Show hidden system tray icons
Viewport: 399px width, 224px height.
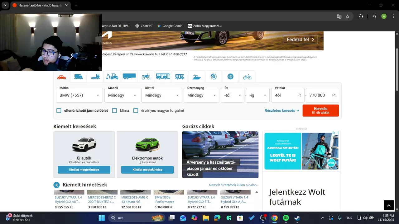(x=323, y=218)
